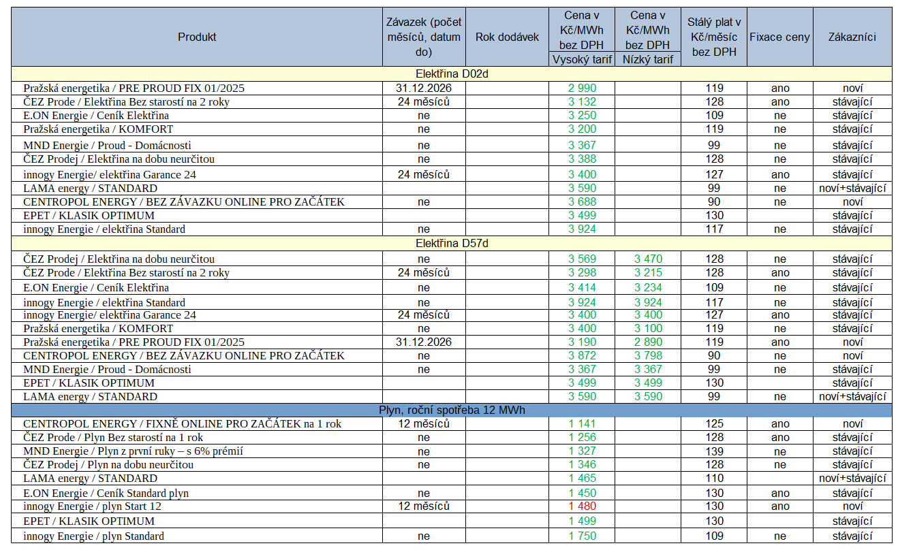The width and height of the screenshot is (898, 550).
Task: Select the 'Elektřina D02d' section row
Action: click(452, 74)
